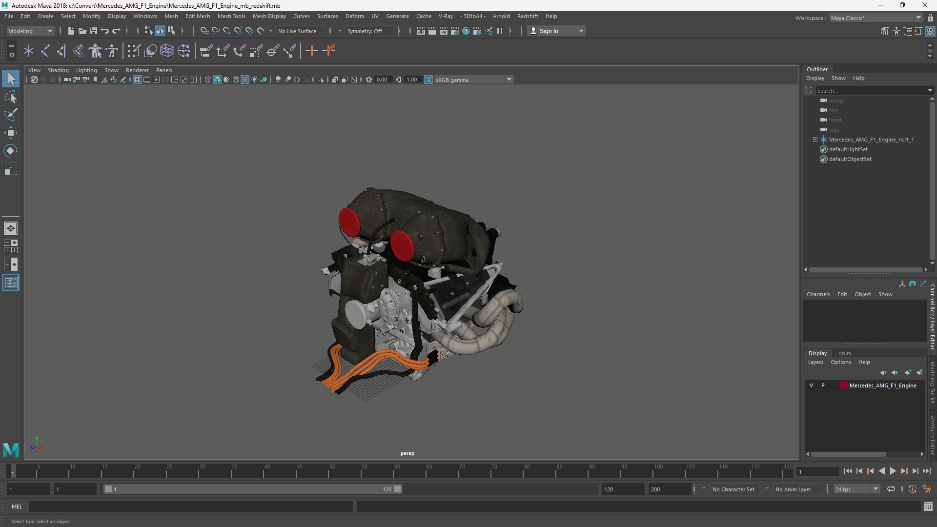
Task: Click the Open Scene folder icon
Action: 82,31
